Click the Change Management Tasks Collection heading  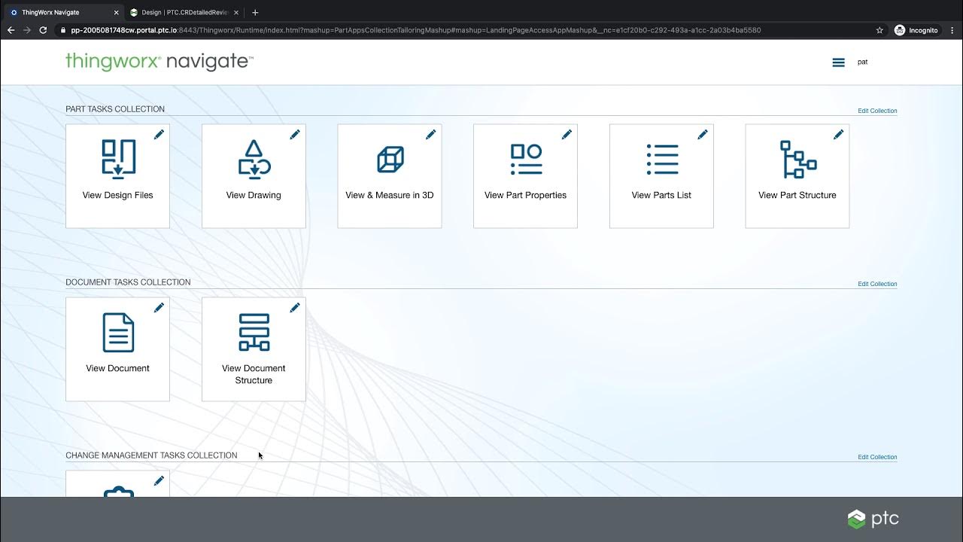point(151,455)
